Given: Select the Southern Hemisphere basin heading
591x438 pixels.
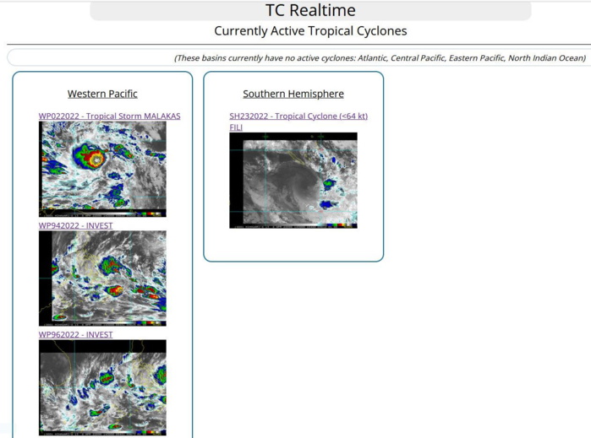Looking at the screenshot, I should point(293,94).
